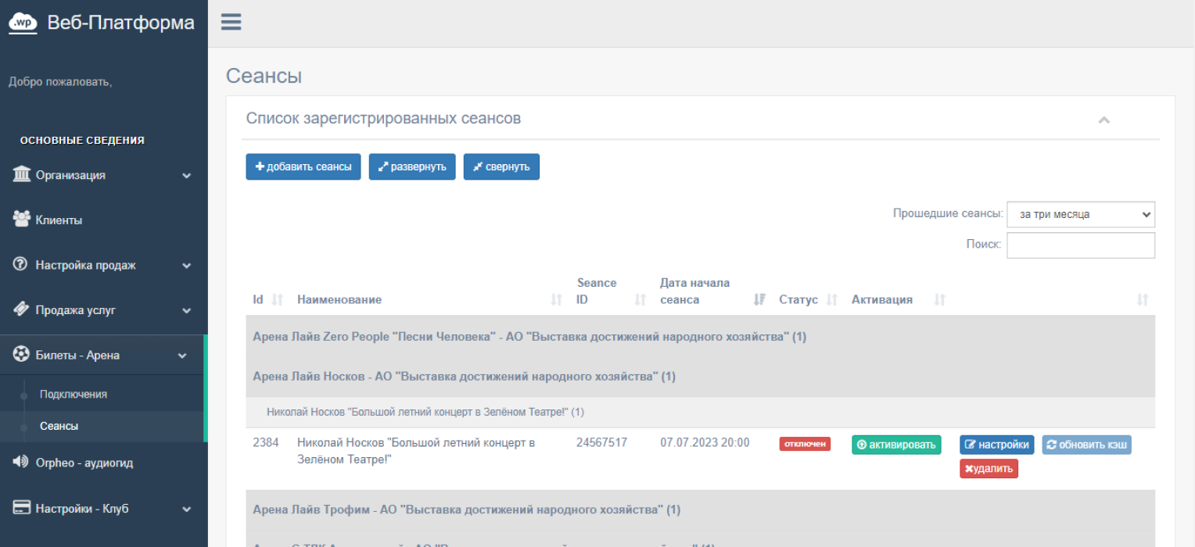Toggle the hamburger sidebar menu icon
This screenshot has width=1195, height=547.
point(231,22)
